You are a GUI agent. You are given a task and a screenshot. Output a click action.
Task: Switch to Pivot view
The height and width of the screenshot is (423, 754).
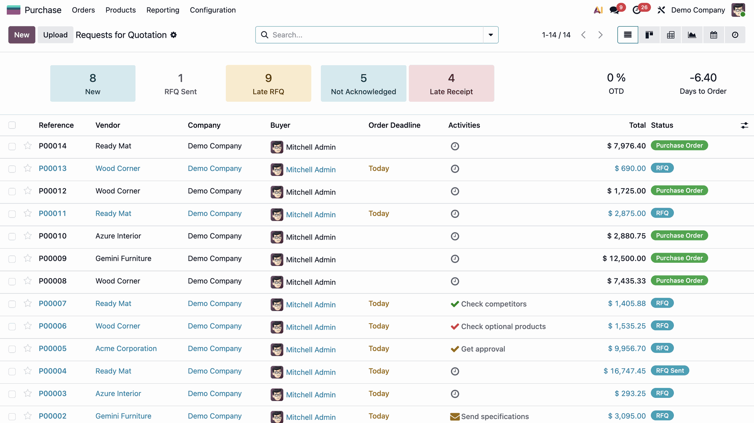pos(671,35)
